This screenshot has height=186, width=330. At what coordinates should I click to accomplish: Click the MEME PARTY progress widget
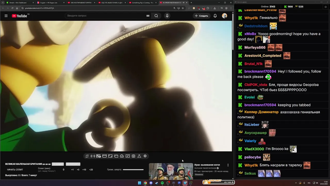pos(218,182)
